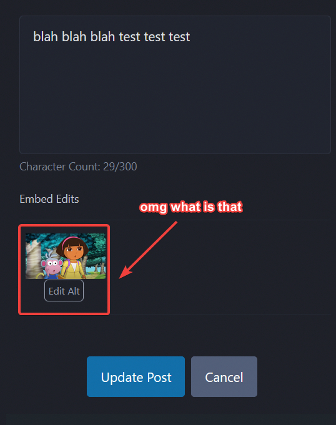Click the girl's yellow jacket in the thumbnail
This screenshot has width=336, height=425.
[71, 270]
